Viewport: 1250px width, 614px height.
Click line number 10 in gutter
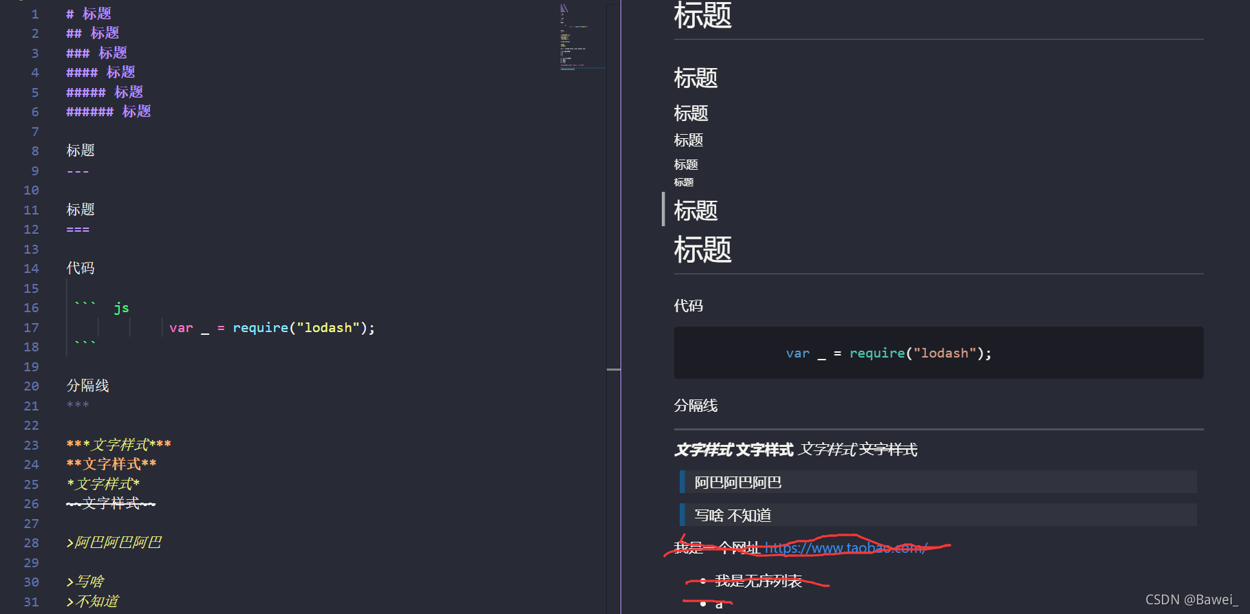click(32, 190)
